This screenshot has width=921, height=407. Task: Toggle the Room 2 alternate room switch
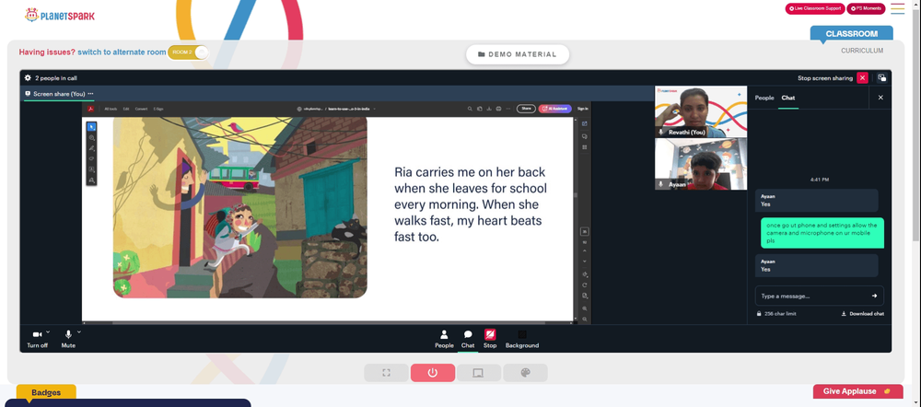tap(188, 52)
